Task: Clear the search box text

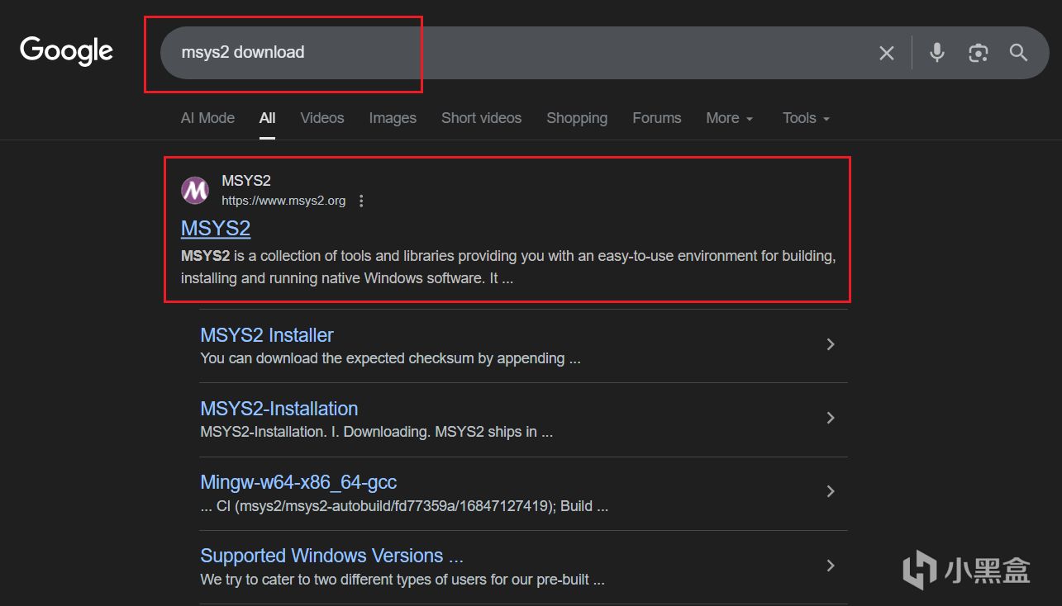Action: 886,53
